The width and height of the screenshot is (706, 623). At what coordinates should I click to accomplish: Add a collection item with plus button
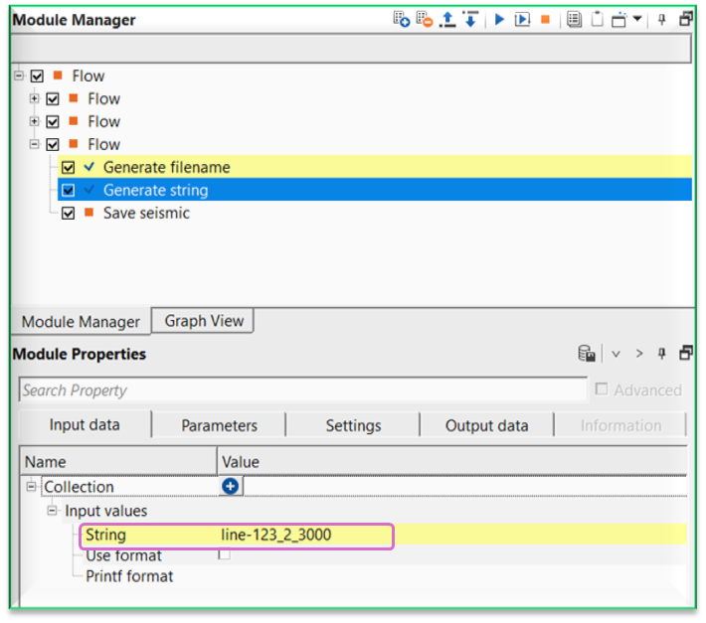231,487
